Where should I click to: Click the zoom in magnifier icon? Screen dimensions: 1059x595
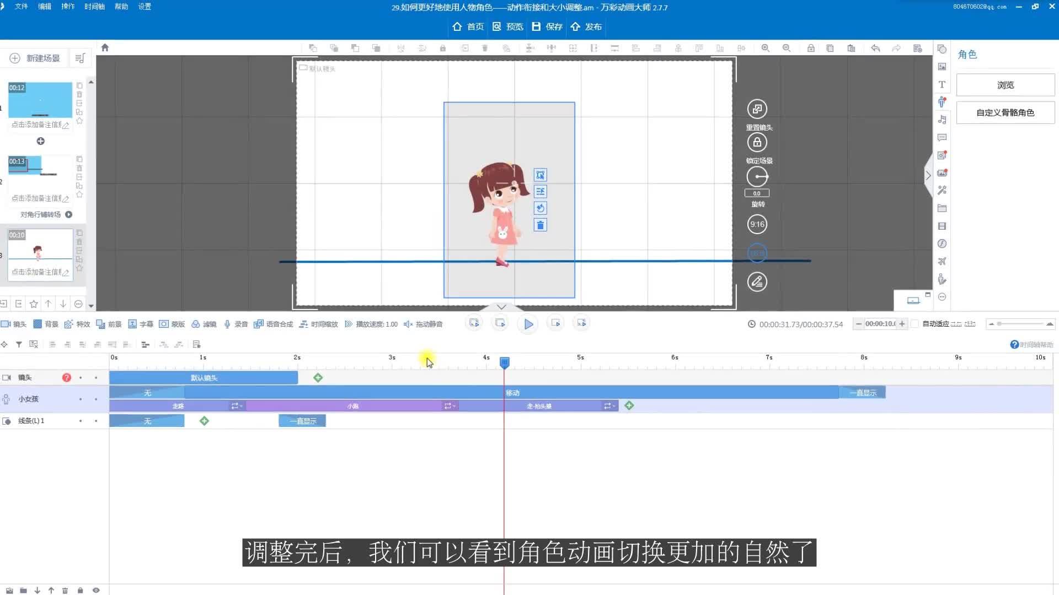(765, 48)
